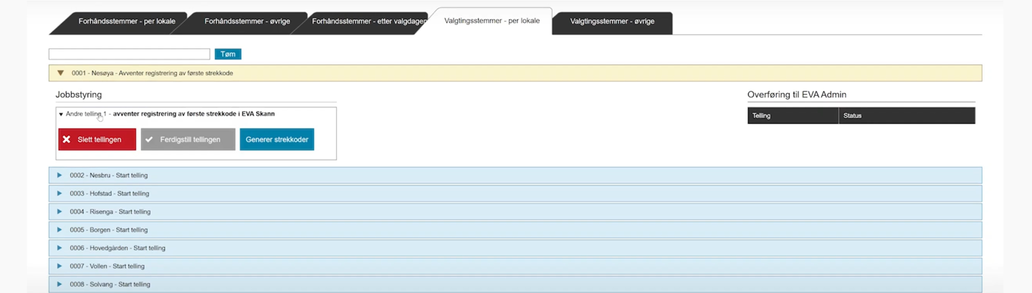The width and height of the screenshot is (1032, 293).
Task: Collapse the 0001 - Nesøya row
Action: tap(61, 73)
